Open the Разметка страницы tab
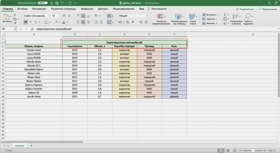The image size is (280, 153). click(63, 9)
